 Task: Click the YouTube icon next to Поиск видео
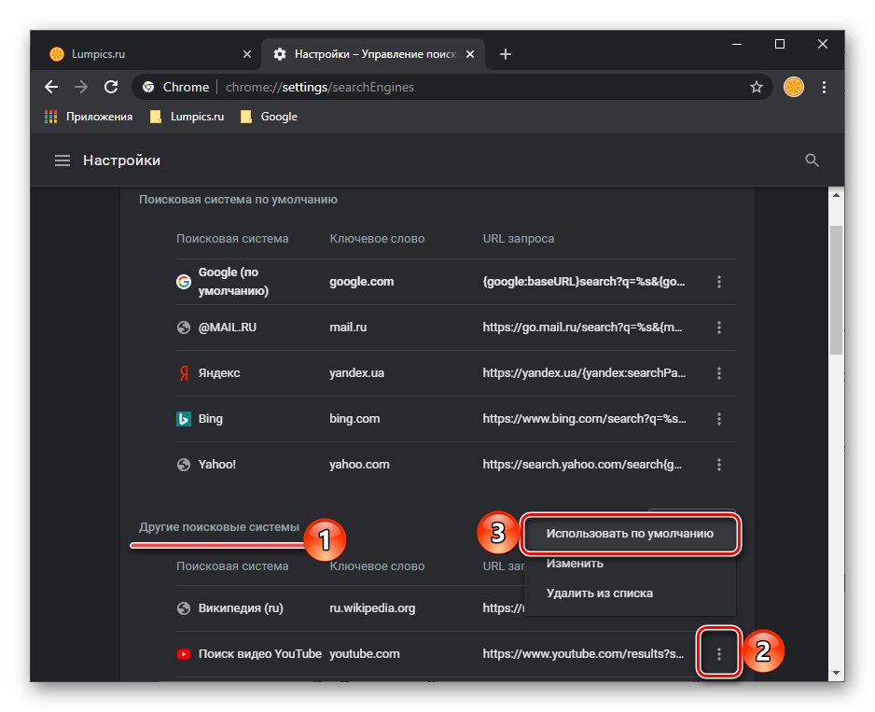[183, 653]
